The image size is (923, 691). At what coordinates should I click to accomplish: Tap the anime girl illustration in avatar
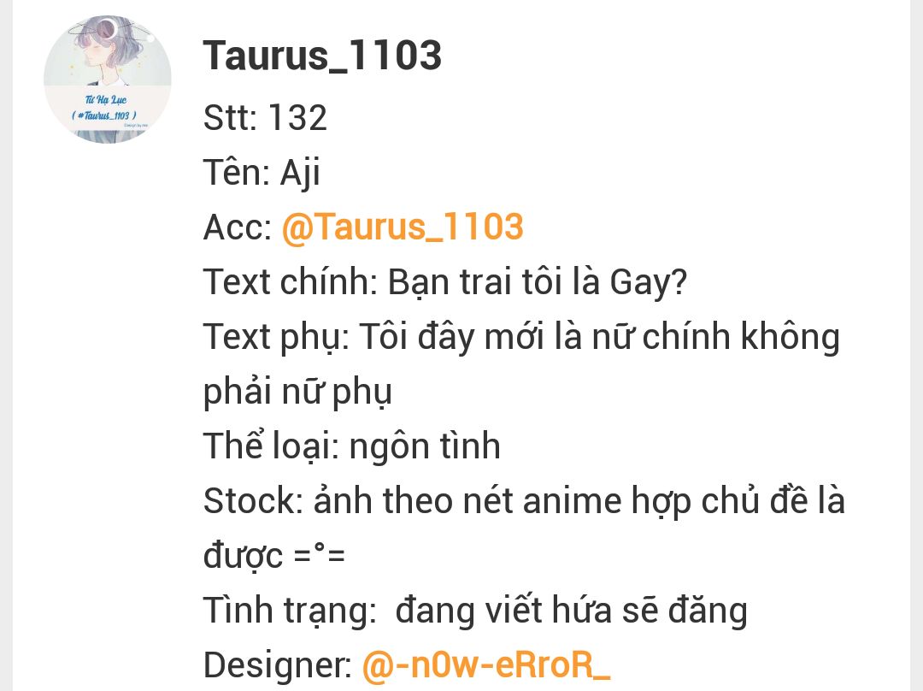[104, 50]
